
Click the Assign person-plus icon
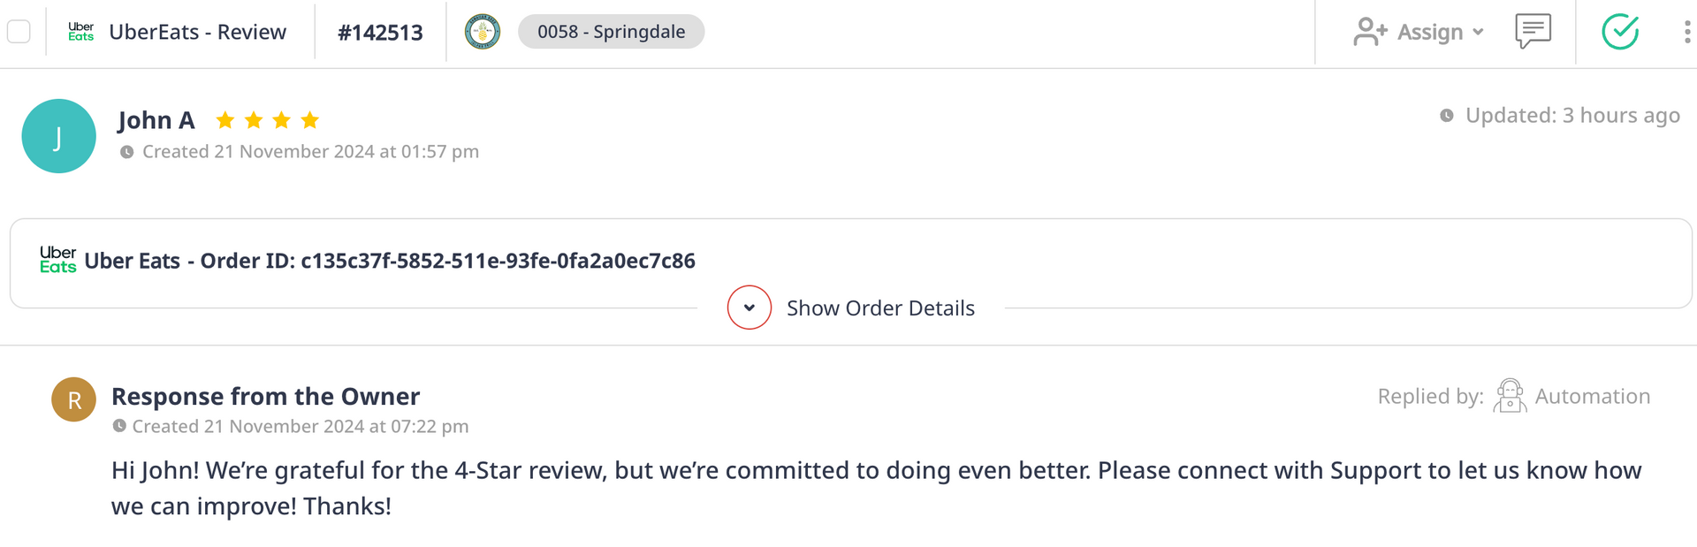[1370, 32]
